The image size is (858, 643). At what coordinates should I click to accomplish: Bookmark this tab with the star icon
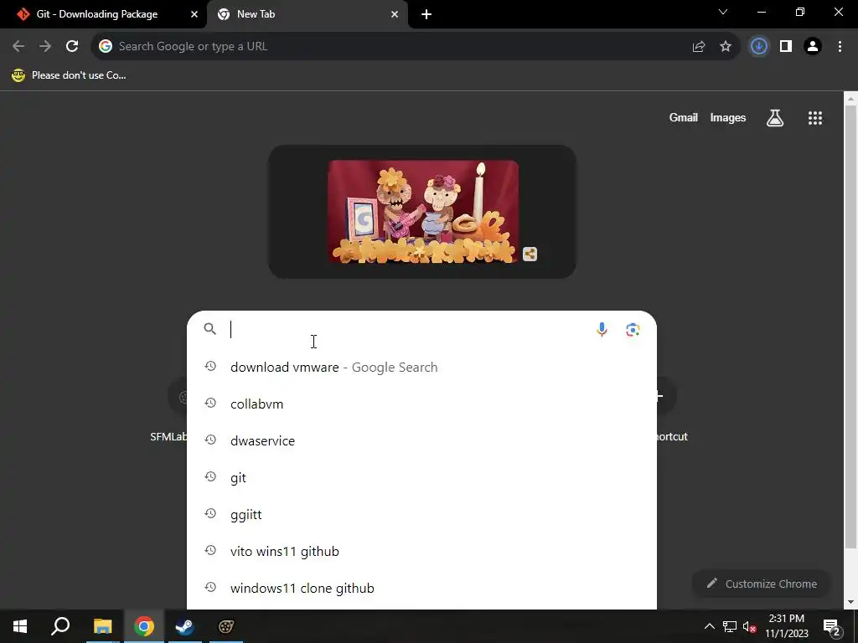click(726, 47)
